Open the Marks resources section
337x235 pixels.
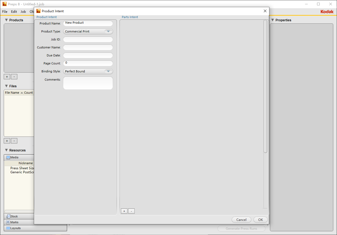coord(19,222)
